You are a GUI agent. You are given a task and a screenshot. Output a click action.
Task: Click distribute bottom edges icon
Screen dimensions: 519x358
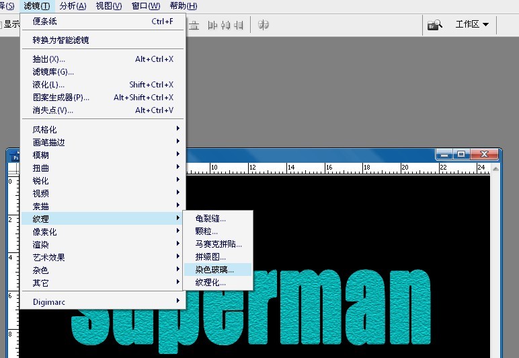(x=194, y=25)
